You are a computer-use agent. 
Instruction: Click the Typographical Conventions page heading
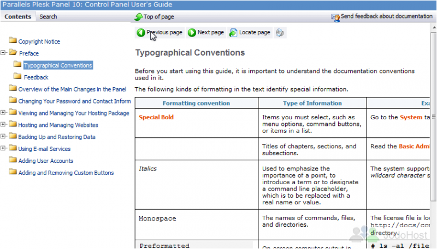point(190,52)
